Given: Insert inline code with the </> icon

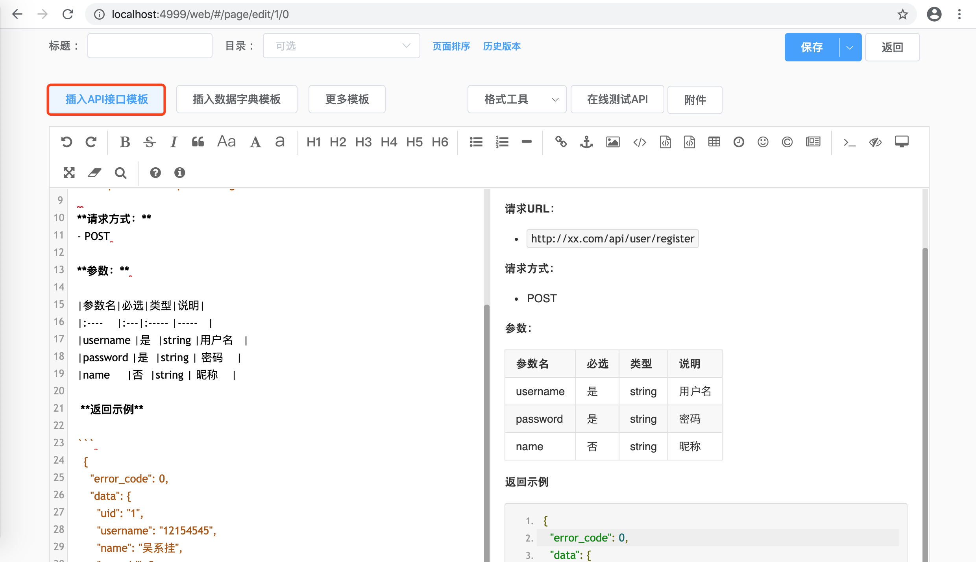Looking at the screenshot, I should (x=640, y=142).
